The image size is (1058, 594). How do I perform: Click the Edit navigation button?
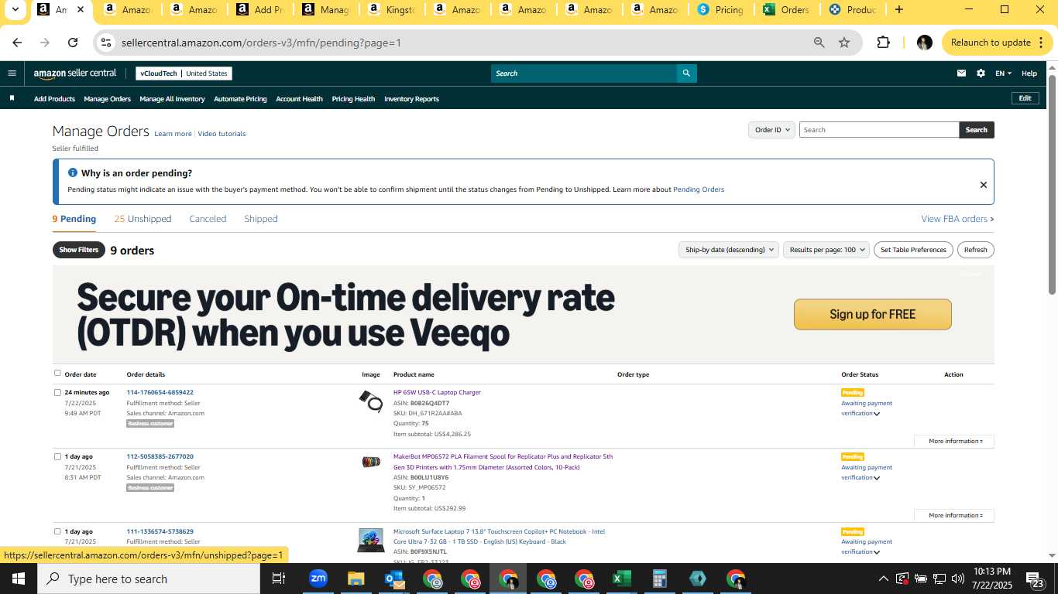[1025, 98]
